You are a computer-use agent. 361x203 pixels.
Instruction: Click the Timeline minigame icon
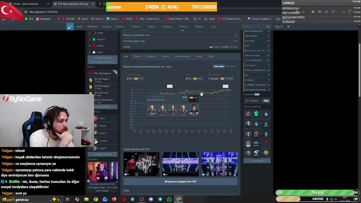(x=247, y=101)
